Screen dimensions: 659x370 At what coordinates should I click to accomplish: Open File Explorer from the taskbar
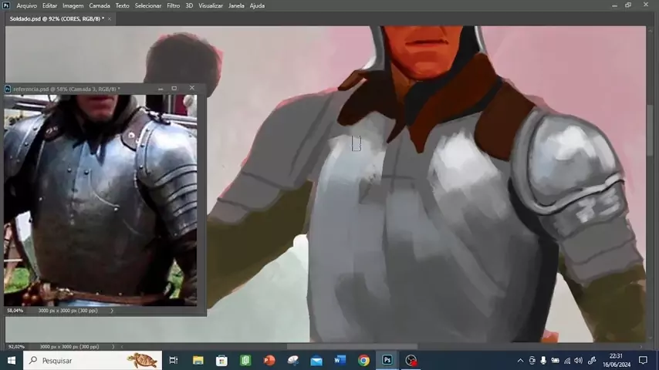click(x=198, y=360)
